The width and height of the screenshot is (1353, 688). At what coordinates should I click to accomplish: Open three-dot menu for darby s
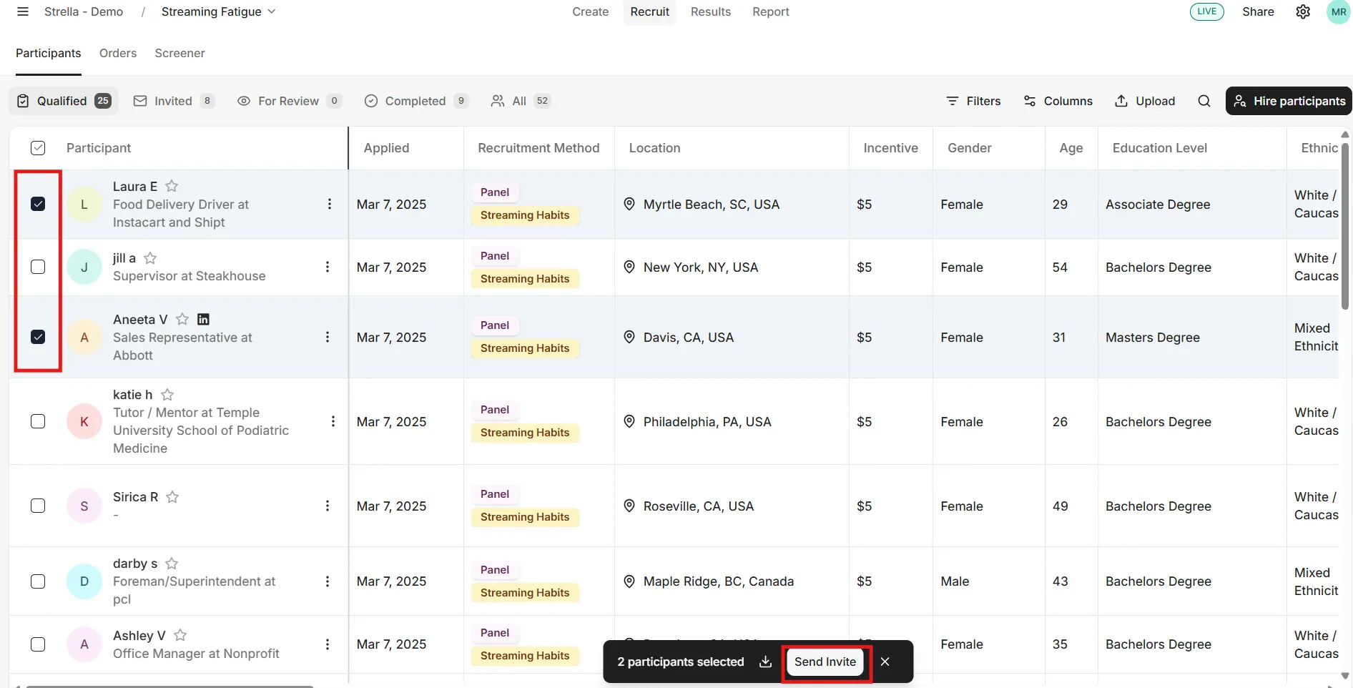(328, 581)
